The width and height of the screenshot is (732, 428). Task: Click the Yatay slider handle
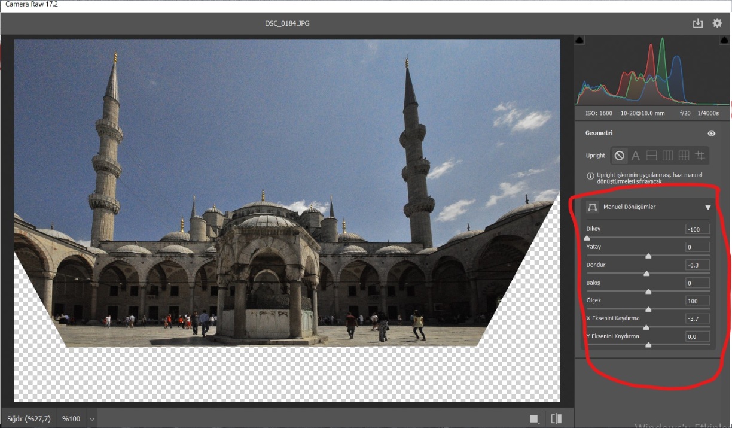(648, 256)
